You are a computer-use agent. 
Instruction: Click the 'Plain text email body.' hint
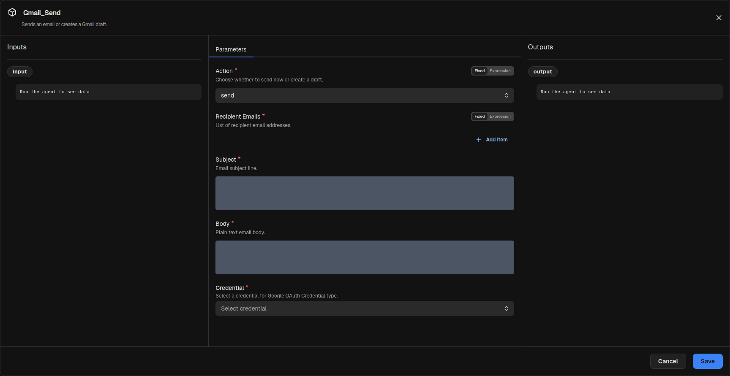[x=240, y=233]
